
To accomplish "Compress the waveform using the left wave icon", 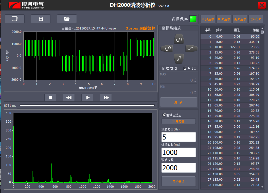I will click(167, 49).
